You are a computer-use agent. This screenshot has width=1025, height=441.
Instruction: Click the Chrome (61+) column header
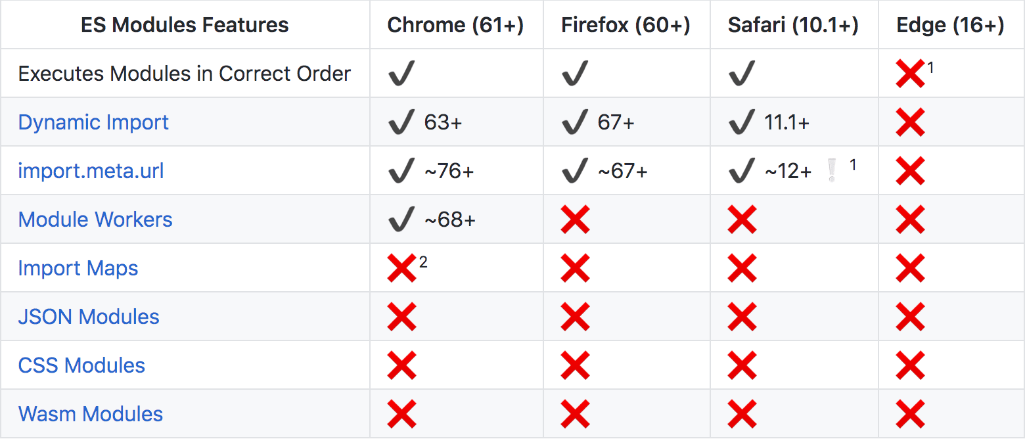tap(455, 25)
